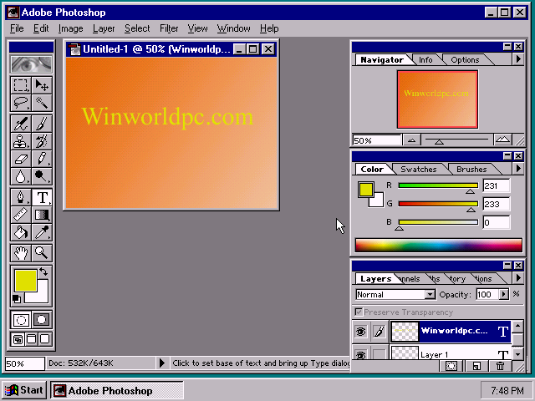This screenshot has width=535, height=401.
Task: Select the Eraser tool
Action: (x=21, y=159)
